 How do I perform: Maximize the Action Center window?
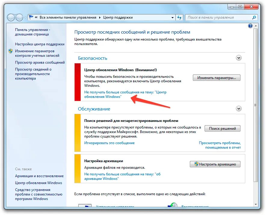tap(240, 7)
